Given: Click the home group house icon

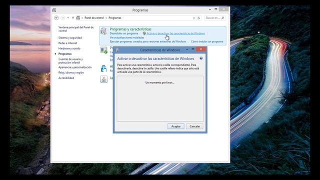Looking at the screenshot, I should click(103, 68).
